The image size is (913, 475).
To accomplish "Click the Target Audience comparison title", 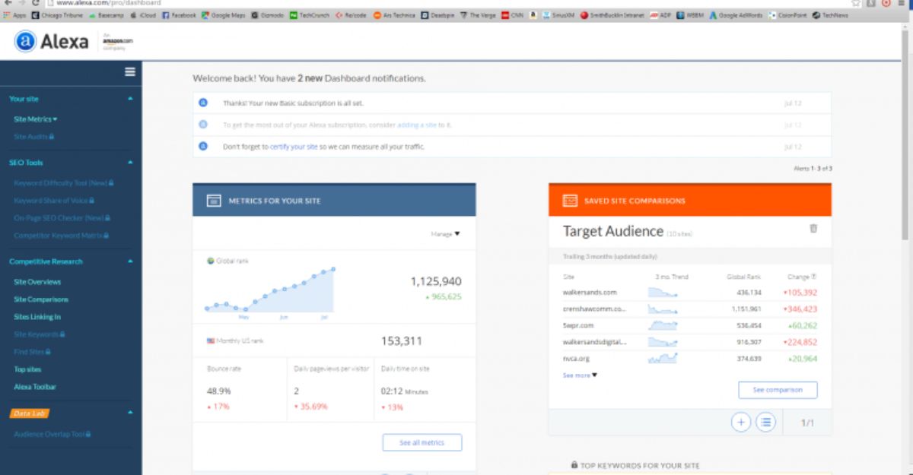I will [x=612, y=230].
